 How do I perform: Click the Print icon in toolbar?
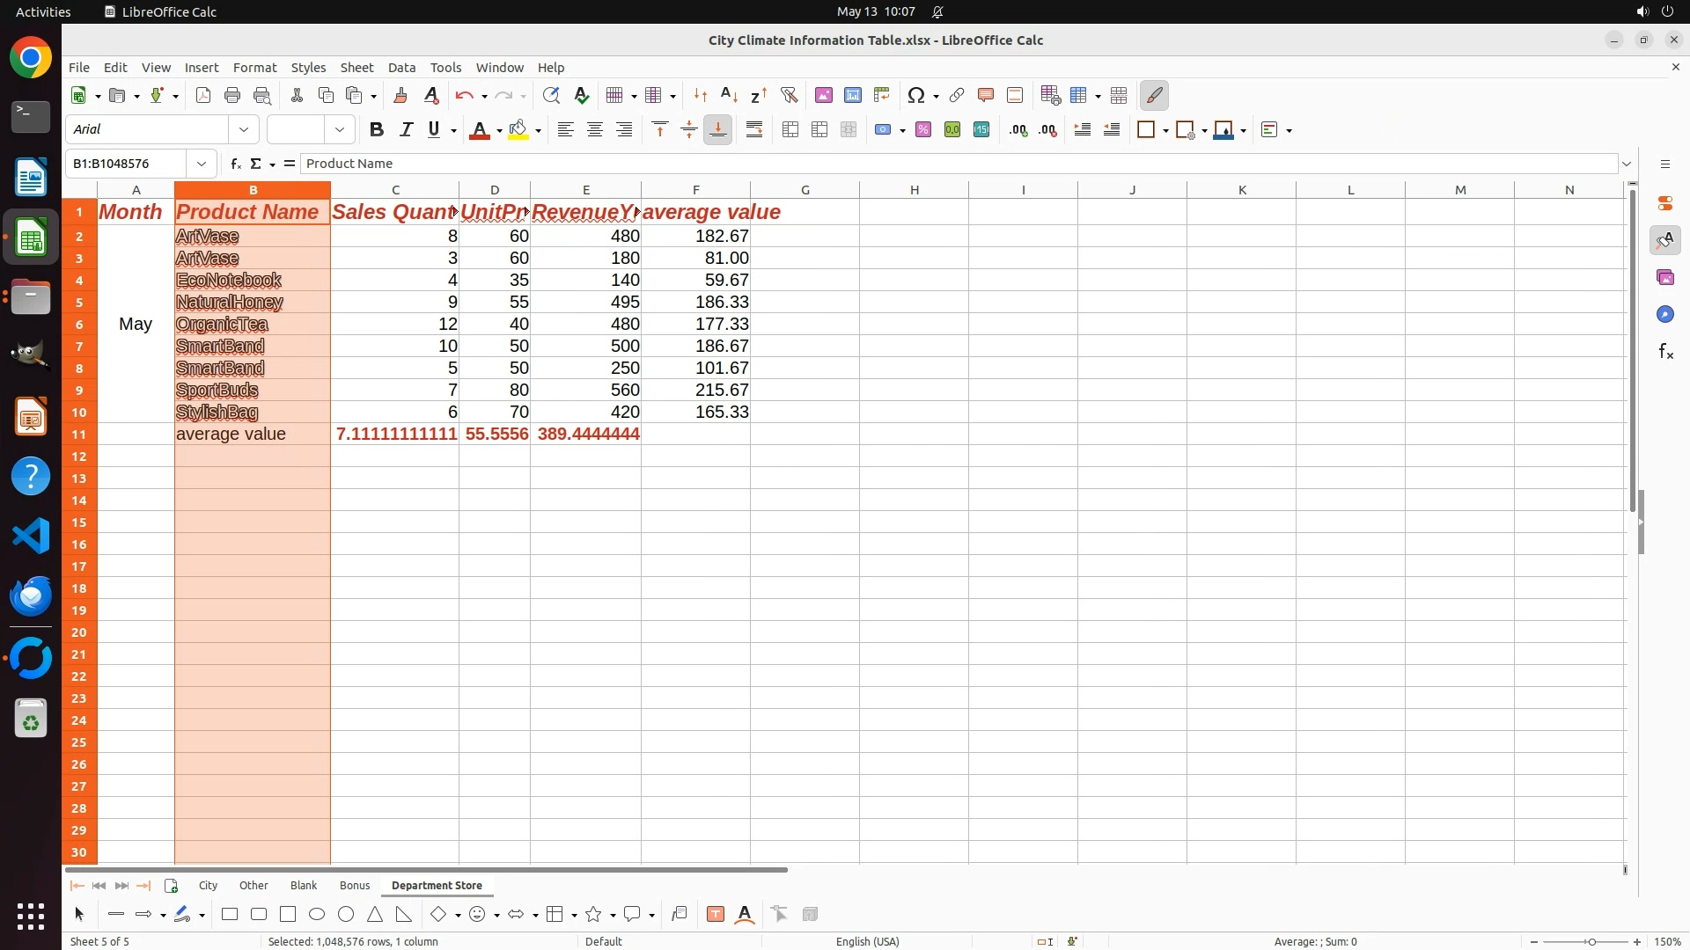pyautogui.click(x=232, y=95)
